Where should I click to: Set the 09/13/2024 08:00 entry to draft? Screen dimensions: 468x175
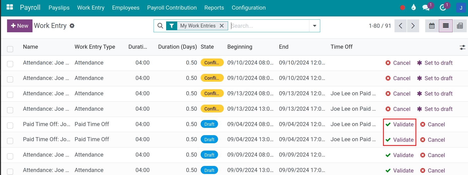point(435,94)
